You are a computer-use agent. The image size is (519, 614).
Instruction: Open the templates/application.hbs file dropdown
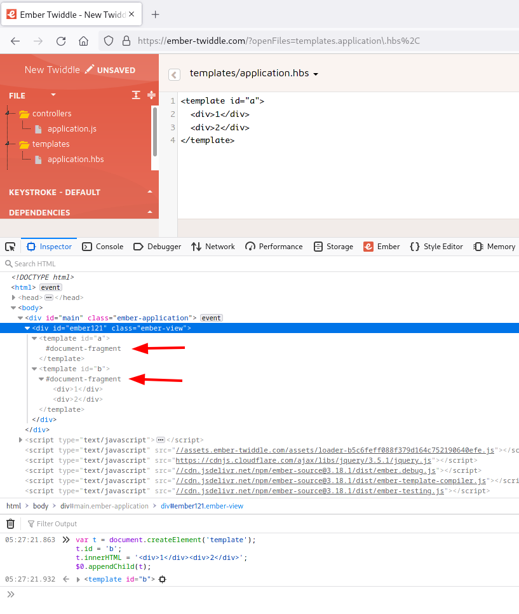coord(253,73)
